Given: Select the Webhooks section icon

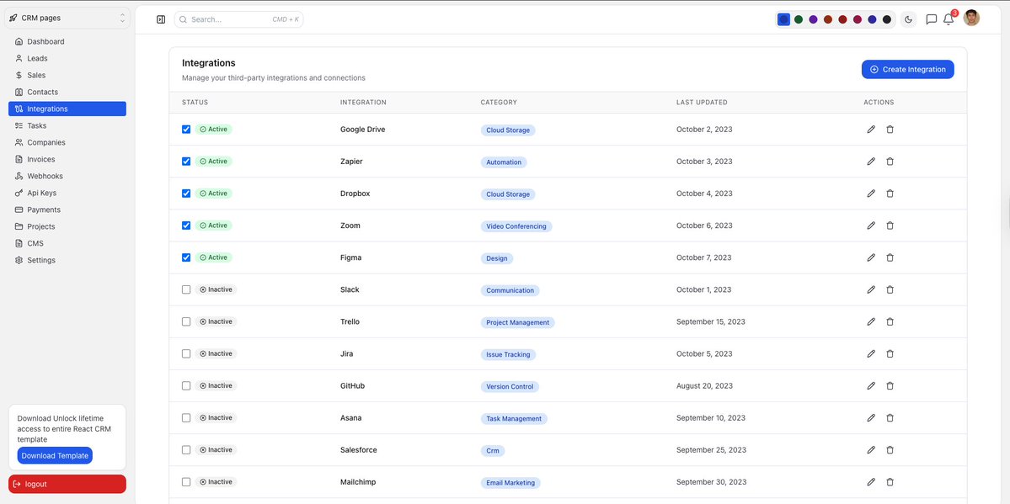Looking at the screenshot, I should [20, 175].
